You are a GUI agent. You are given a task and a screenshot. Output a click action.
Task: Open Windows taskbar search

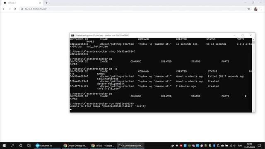[x=12, y=145]
